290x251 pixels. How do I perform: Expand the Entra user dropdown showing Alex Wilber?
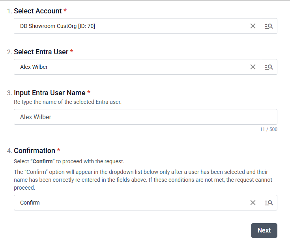tap(130, 67)
